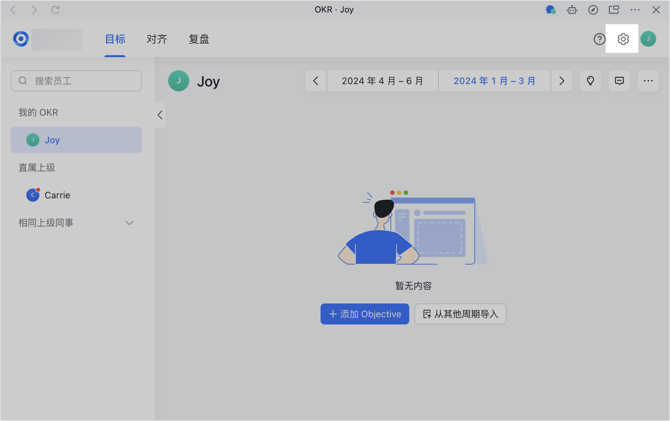Viewport: 670px width, 421px height.
Task: Open the comments icon button
Action: click(x=619, y=81)
